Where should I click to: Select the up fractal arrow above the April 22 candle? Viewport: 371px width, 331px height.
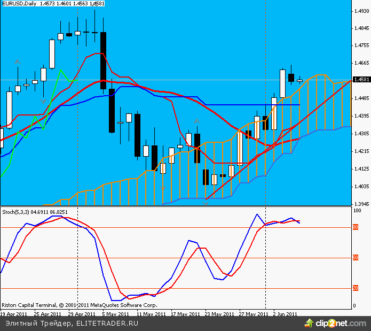click(x=18, y=63)
